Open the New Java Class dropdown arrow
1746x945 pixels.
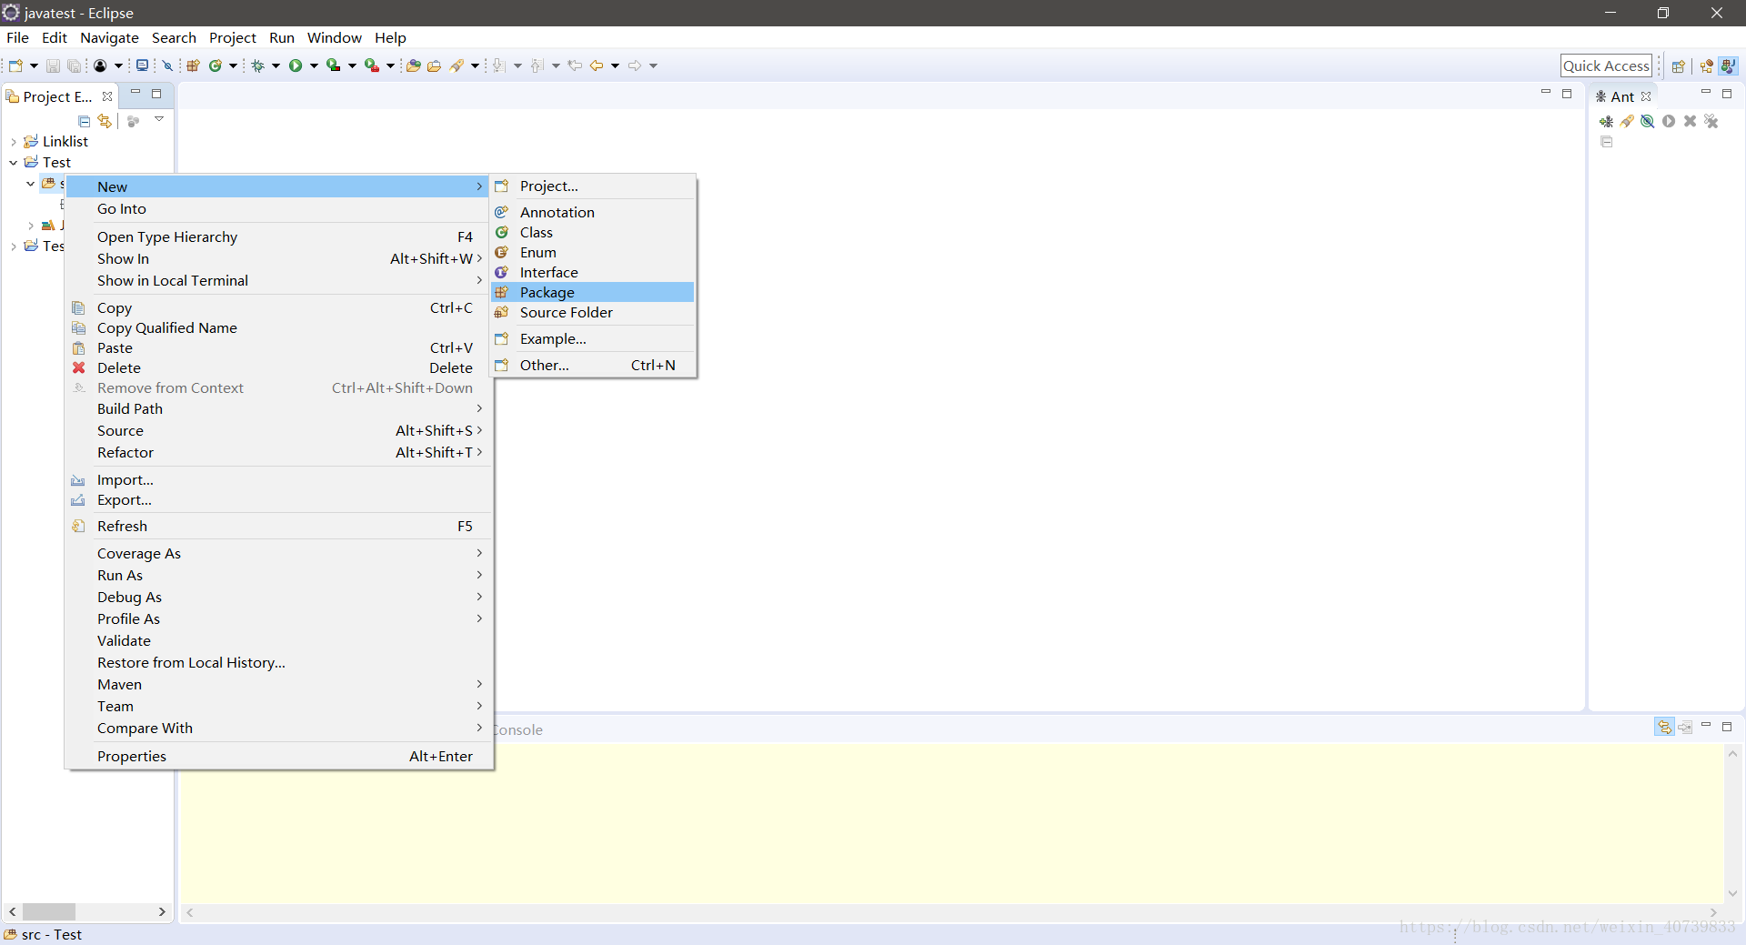pyautogui.click(x=233, y=65)
